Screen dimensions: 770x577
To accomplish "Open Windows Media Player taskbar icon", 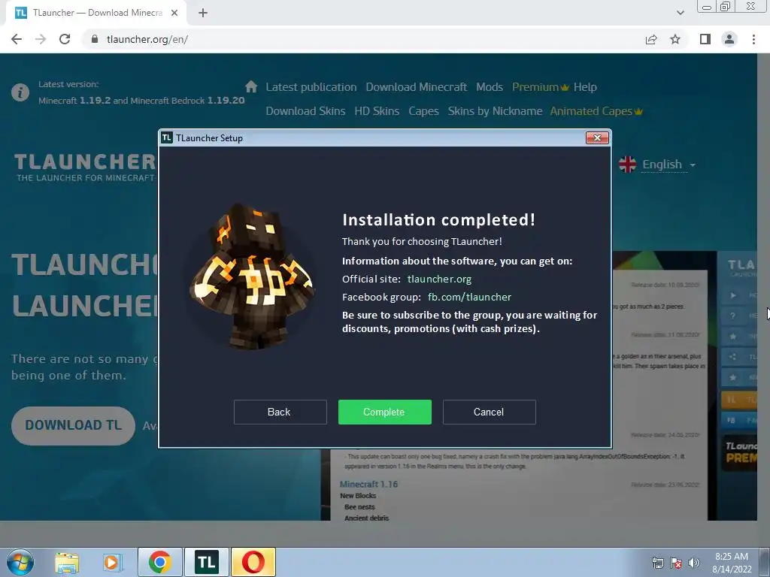I will pos(113,562).
